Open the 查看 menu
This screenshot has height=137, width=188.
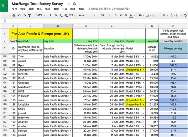point(31,9)
